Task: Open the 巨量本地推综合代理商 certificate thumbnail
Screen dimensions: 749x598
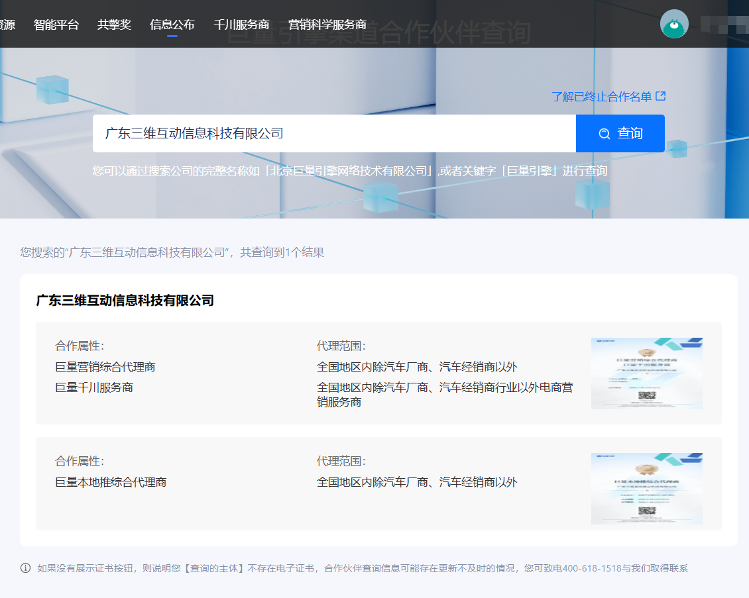Action: tap(646, 488)
